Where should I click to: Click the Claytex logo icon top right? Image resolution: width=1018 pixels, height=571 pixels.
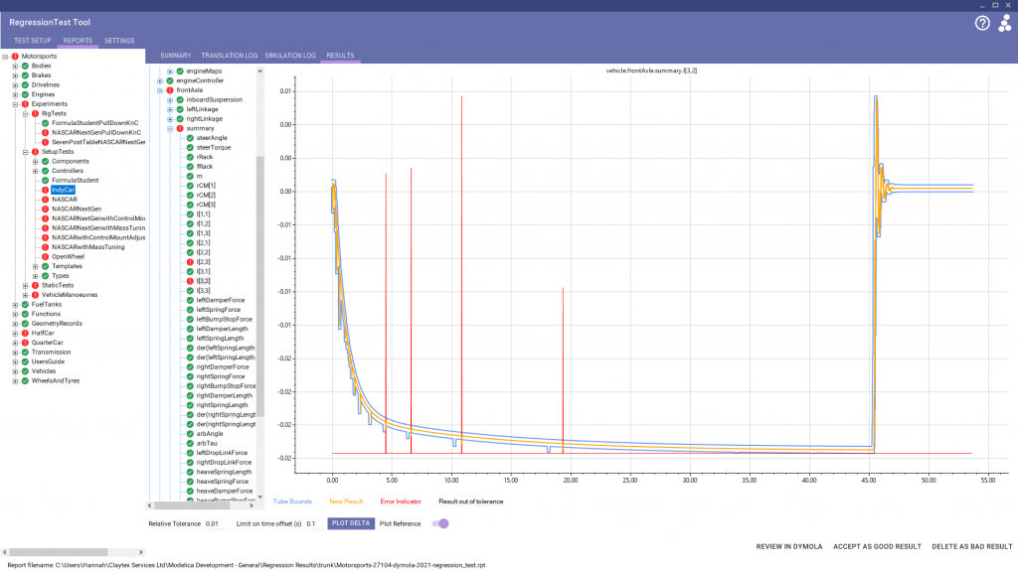click(1005, 24)
